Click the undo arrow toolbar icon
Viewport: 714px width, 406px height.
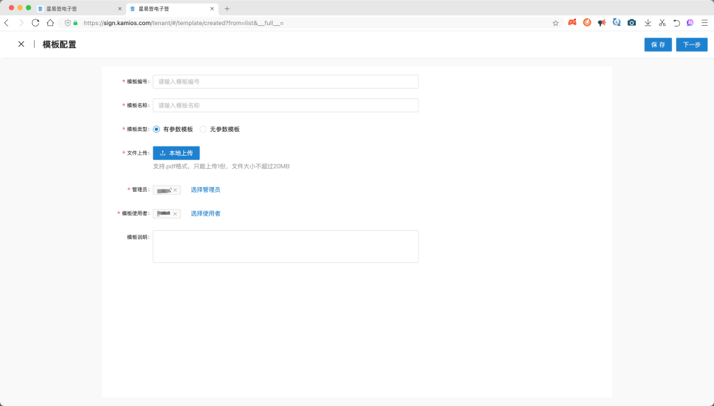pyautogui.click(x=676, y=23)
